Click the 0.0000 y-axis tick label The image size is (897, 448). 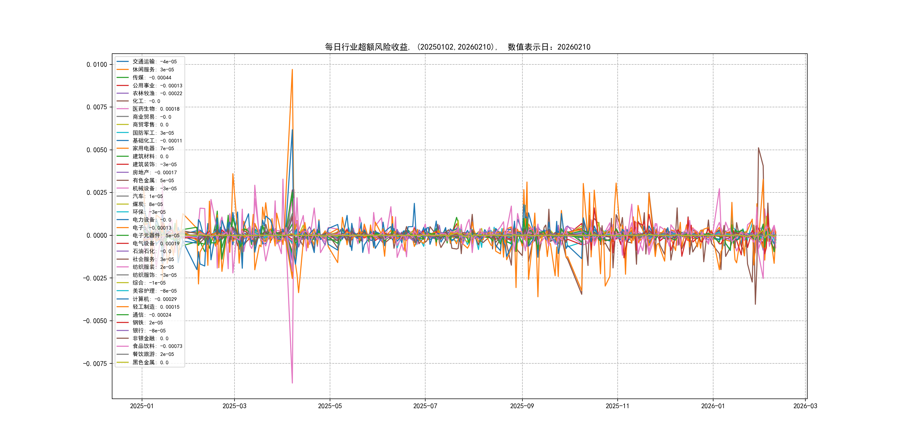coord(97,236)
